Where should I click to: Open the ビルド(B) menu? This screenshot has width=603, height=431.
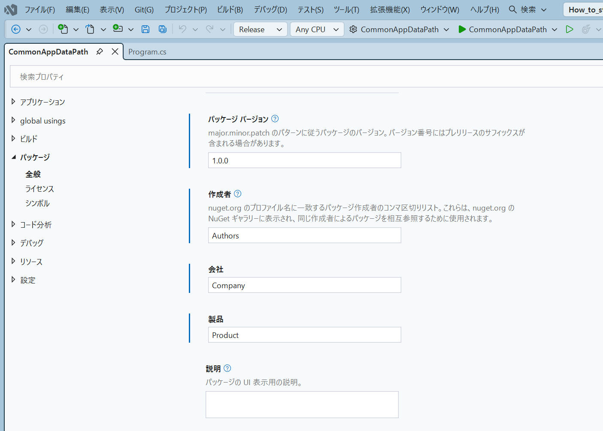(x=230, y=9)
